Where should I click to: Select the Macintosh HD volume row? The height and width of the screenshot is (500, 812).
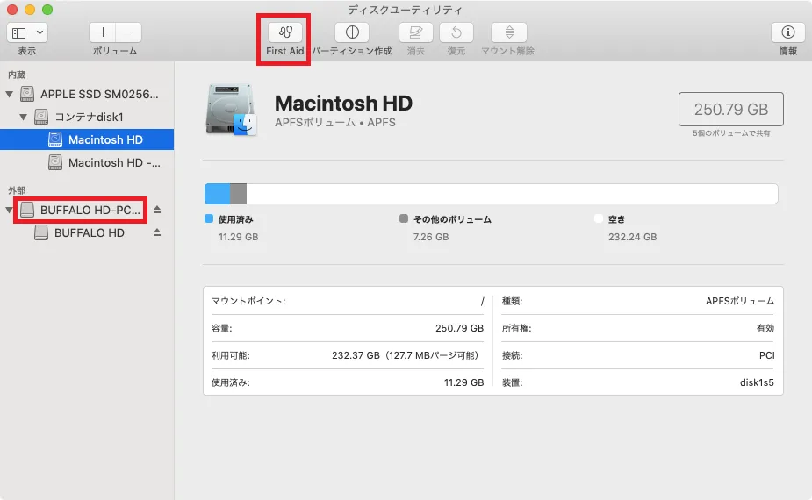(87, 139)
